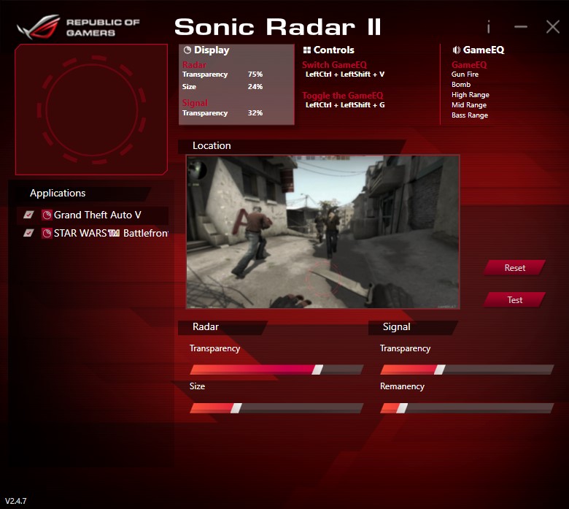Viewport: 569px width, 509px height.
Task: Switch to the Display tab
Action: (236, 84)
